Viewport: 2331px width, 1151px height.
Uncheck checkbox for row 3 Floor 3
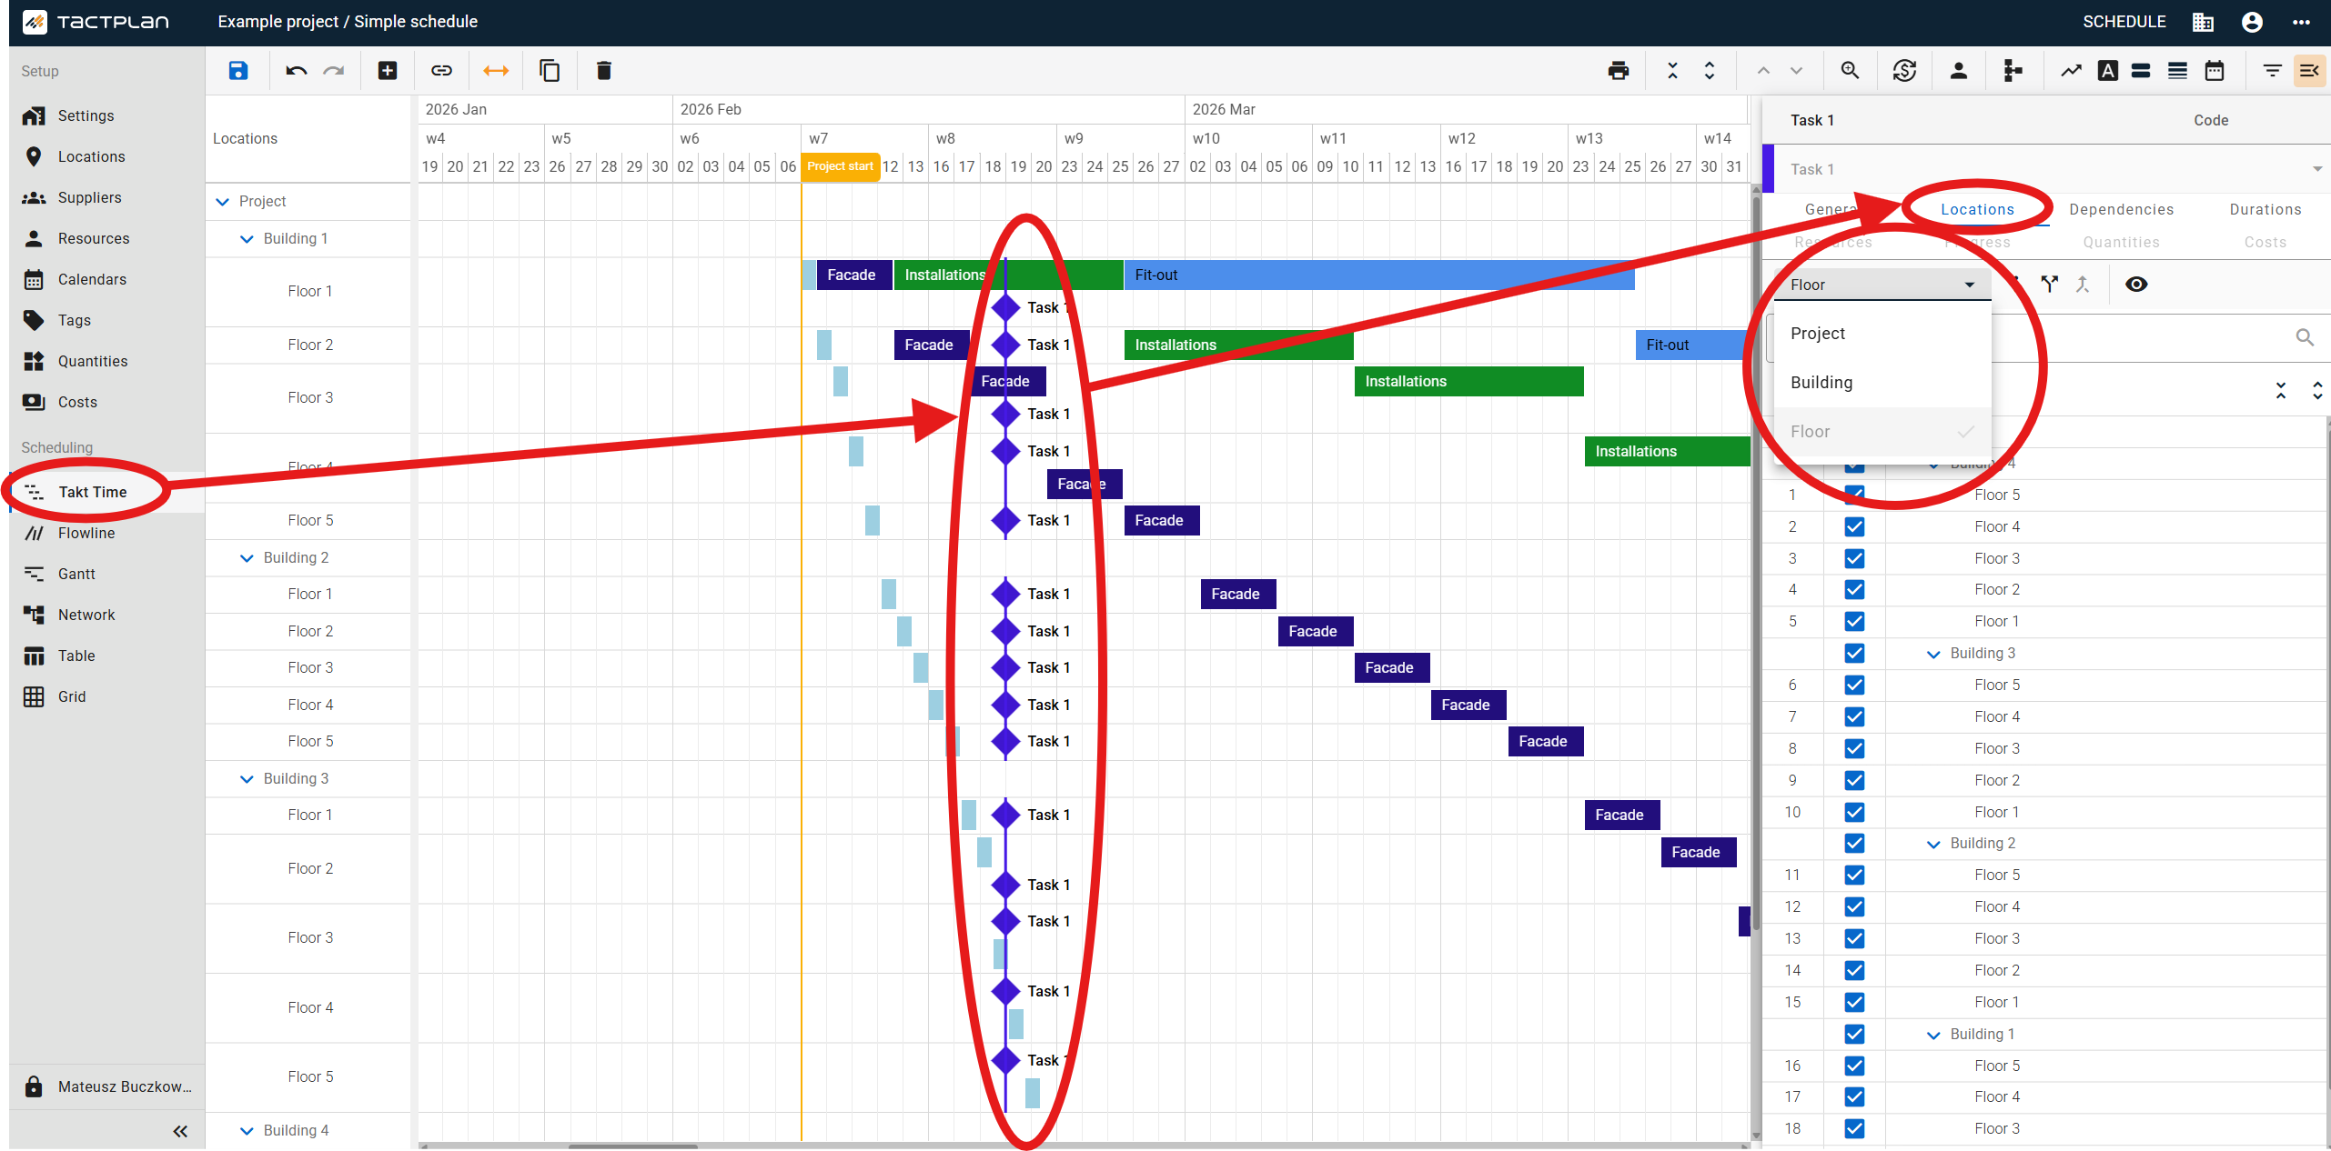pos(1854,559)
